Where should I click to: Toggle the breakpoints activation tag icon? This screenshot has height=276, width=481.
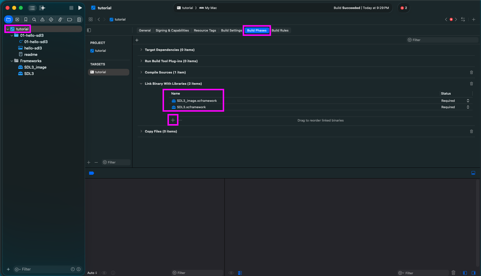(x=91, y=173)
